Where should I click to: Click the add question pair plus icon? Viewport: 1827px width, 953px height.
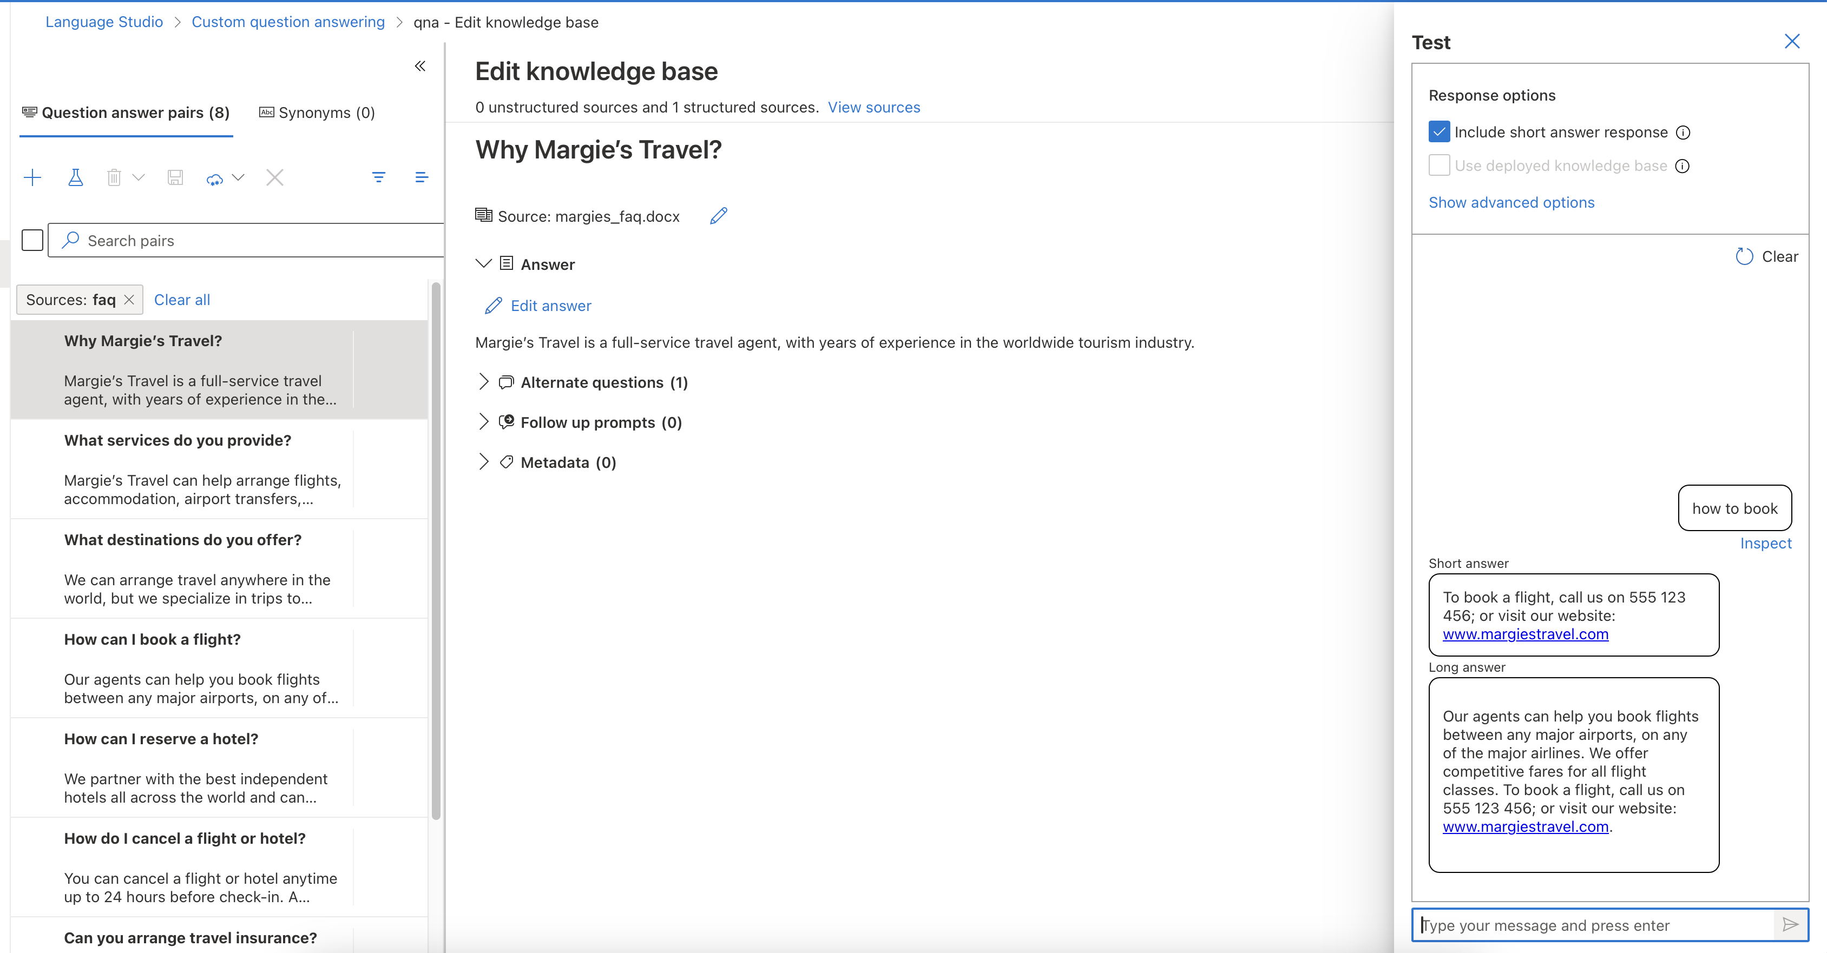32,177
